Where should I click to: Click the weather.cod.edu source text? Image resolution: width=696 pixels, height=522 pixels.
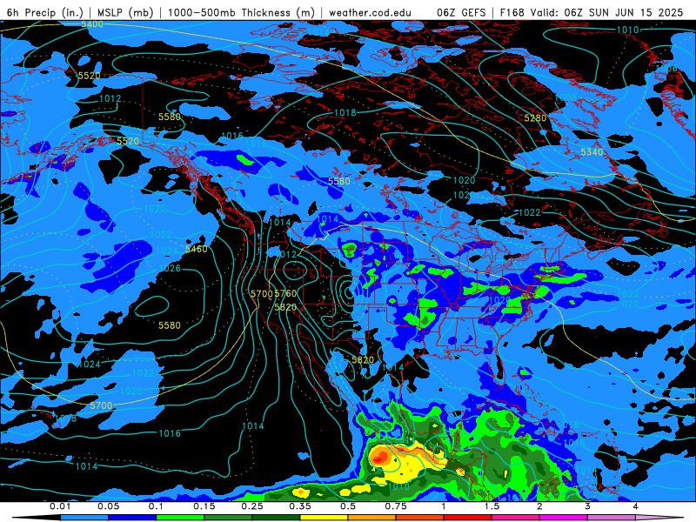point(370,12)
